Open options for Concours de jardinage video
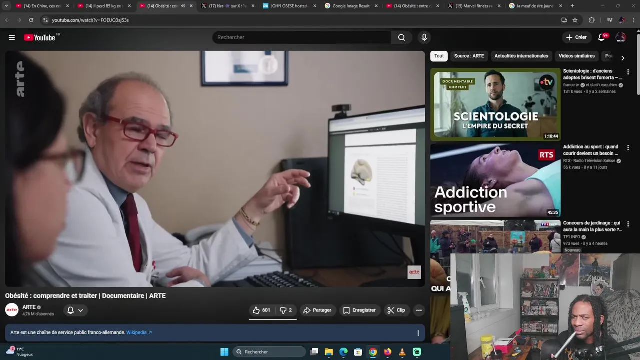The image size is (640, 360). point(628,224)
